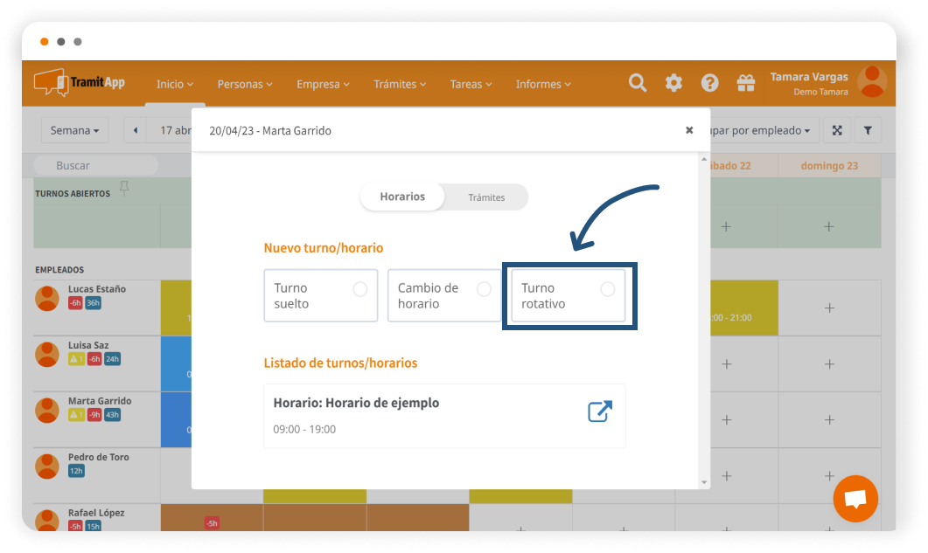Click the Buscar search field
This screenshot has height=553, width=928.
96,165
